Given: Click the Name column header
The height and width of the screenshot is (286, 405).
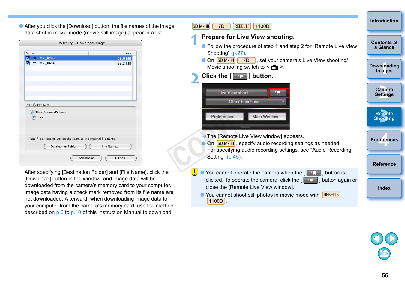Looking at the screenshot, I should click(x=57, y=53).
